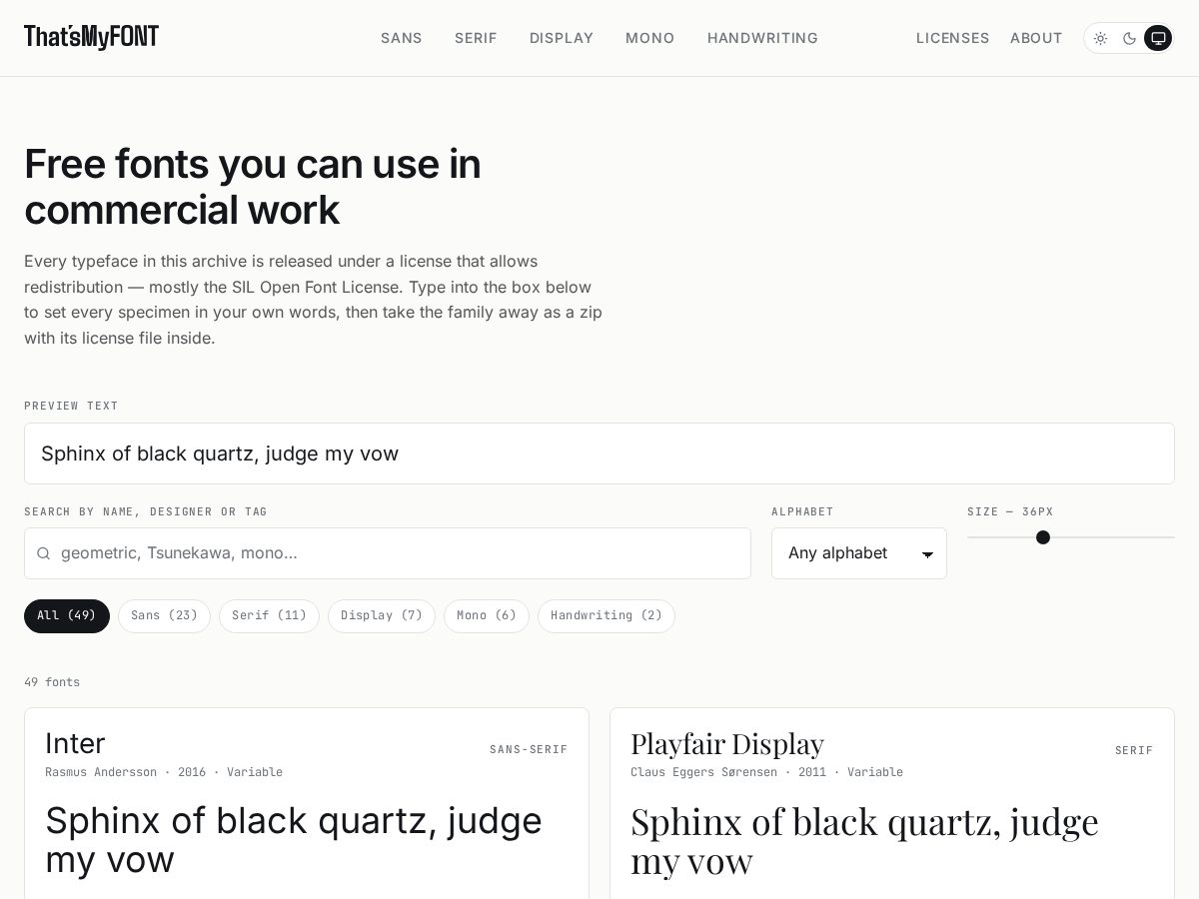
Task: Click the Rasmus Andersson designer line
Action: click(x=164, y=772)
